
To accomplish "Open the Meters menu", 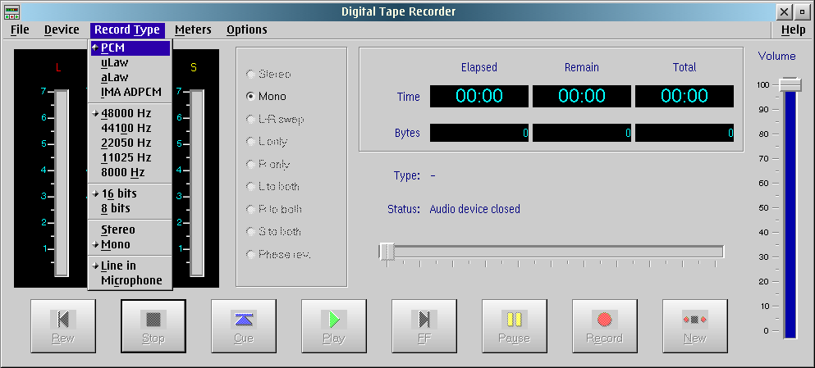I will tap(193, 30).
